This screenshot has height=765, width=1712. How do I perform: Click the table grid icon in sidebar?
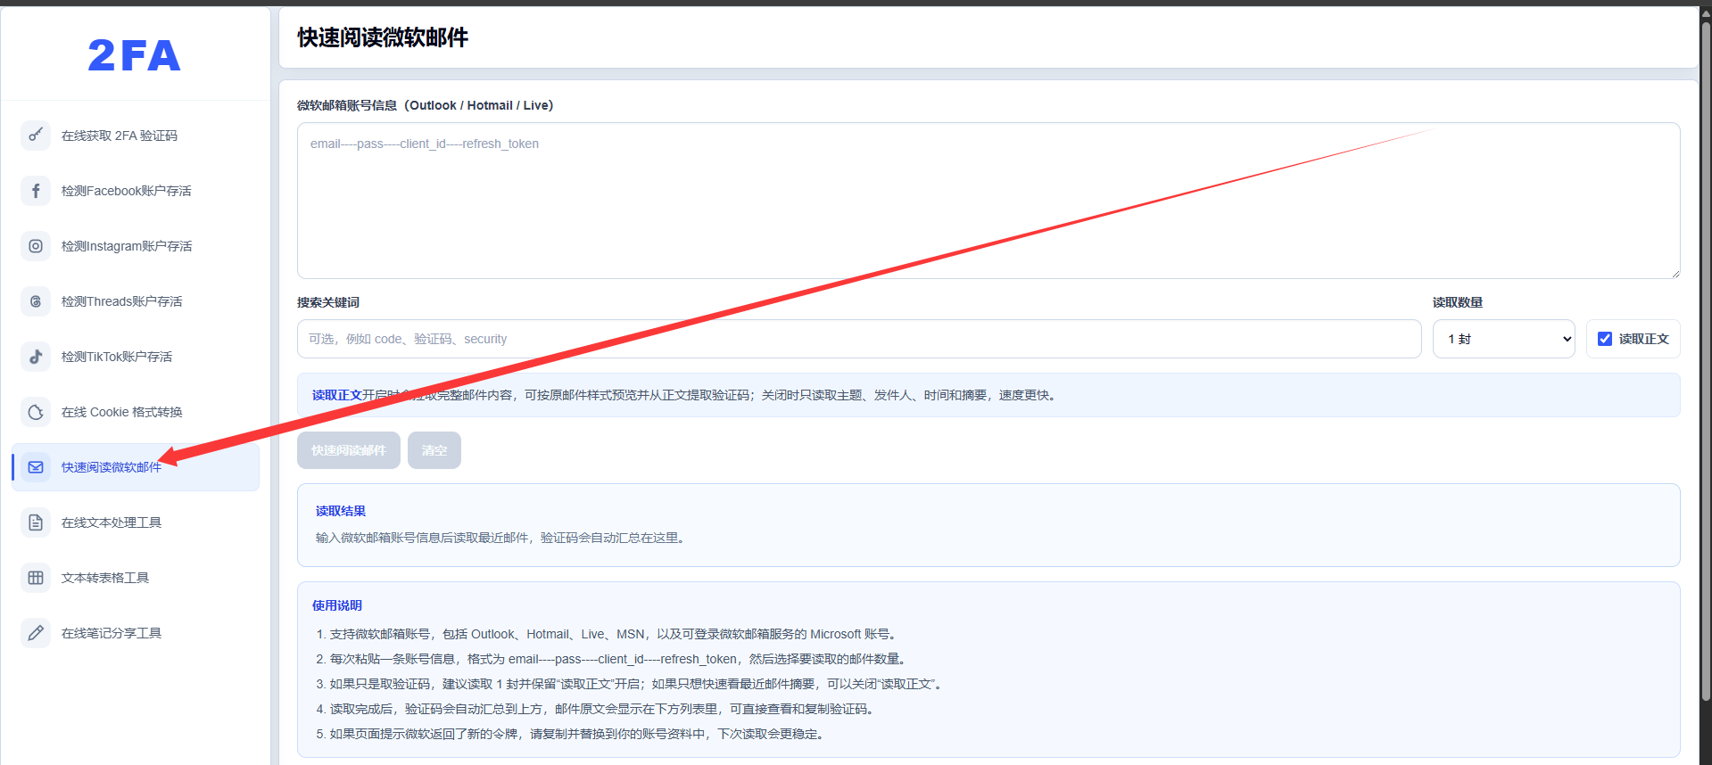coord(36,578)
